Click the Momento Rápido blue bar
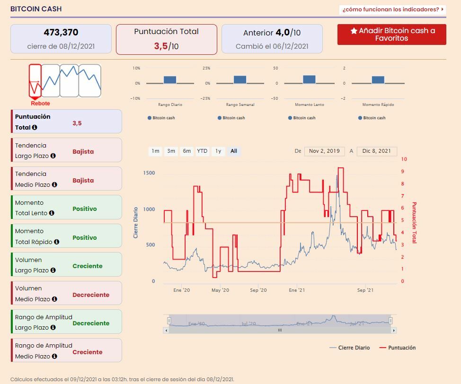The height and width of the screenshot is (384, 461). coord(378,79)
